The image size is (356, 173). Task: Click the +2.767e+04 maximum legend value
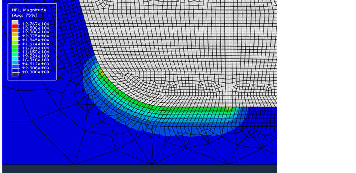pos(35,24)
